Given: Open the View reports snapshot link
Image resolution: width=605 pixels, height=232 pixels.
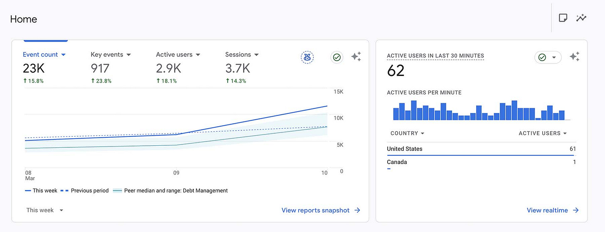Looking at the screenshot, I should tap(316, 210).
